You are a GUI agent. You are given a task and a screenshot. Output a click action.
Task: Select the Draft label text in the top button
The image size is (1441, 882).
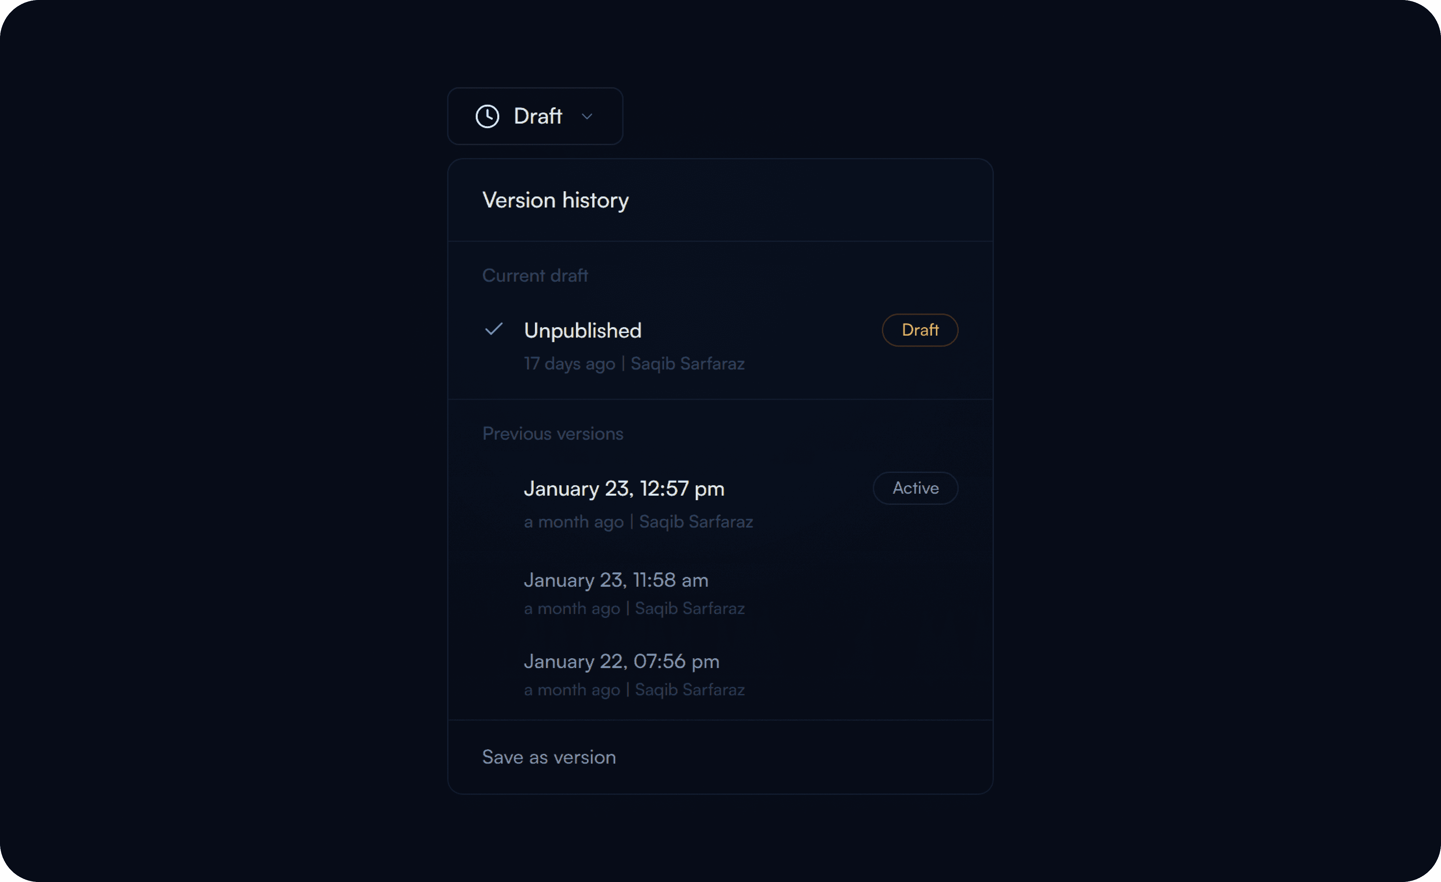538,116
